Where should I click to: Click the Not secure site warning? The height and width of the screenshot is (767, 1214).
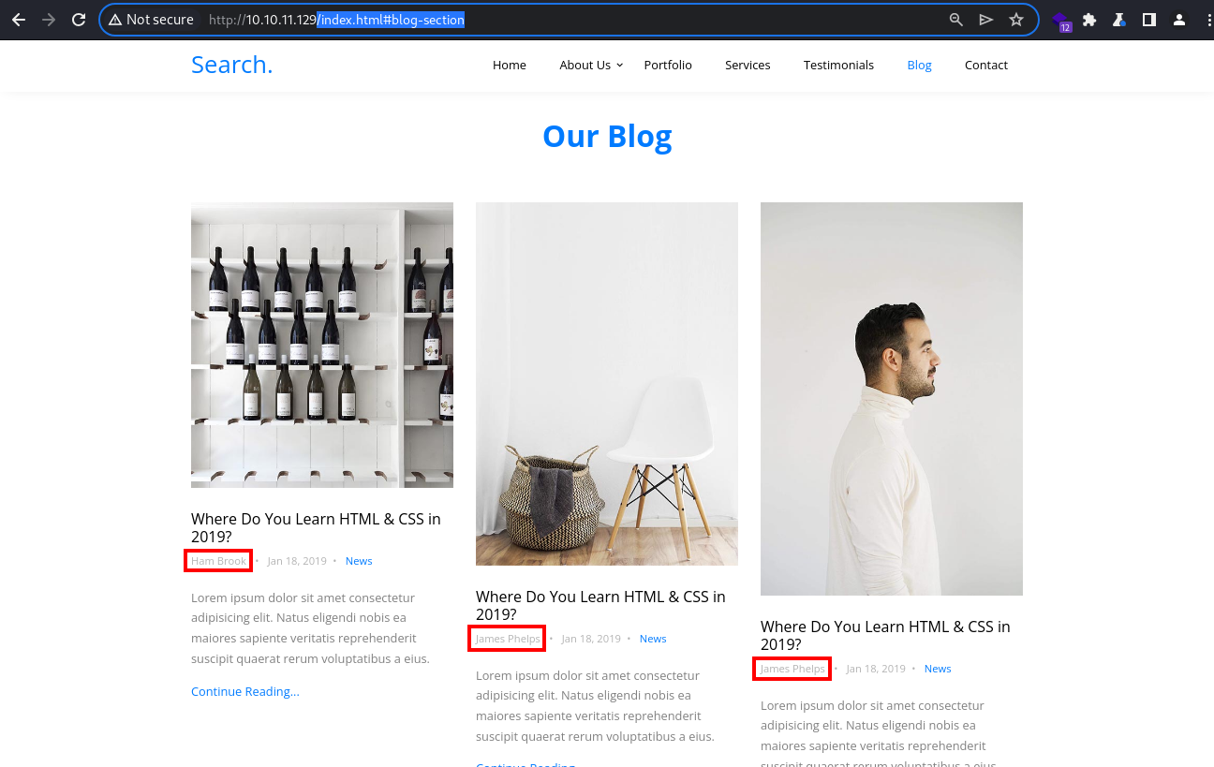coord(151,20)
